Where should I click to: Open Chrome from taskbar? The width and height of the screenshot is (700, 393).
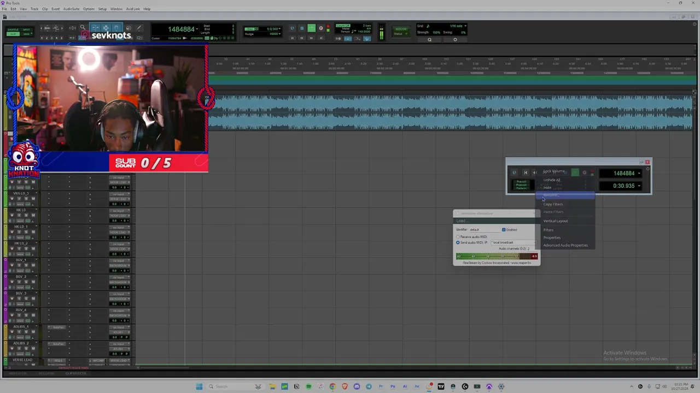(332, 386)
